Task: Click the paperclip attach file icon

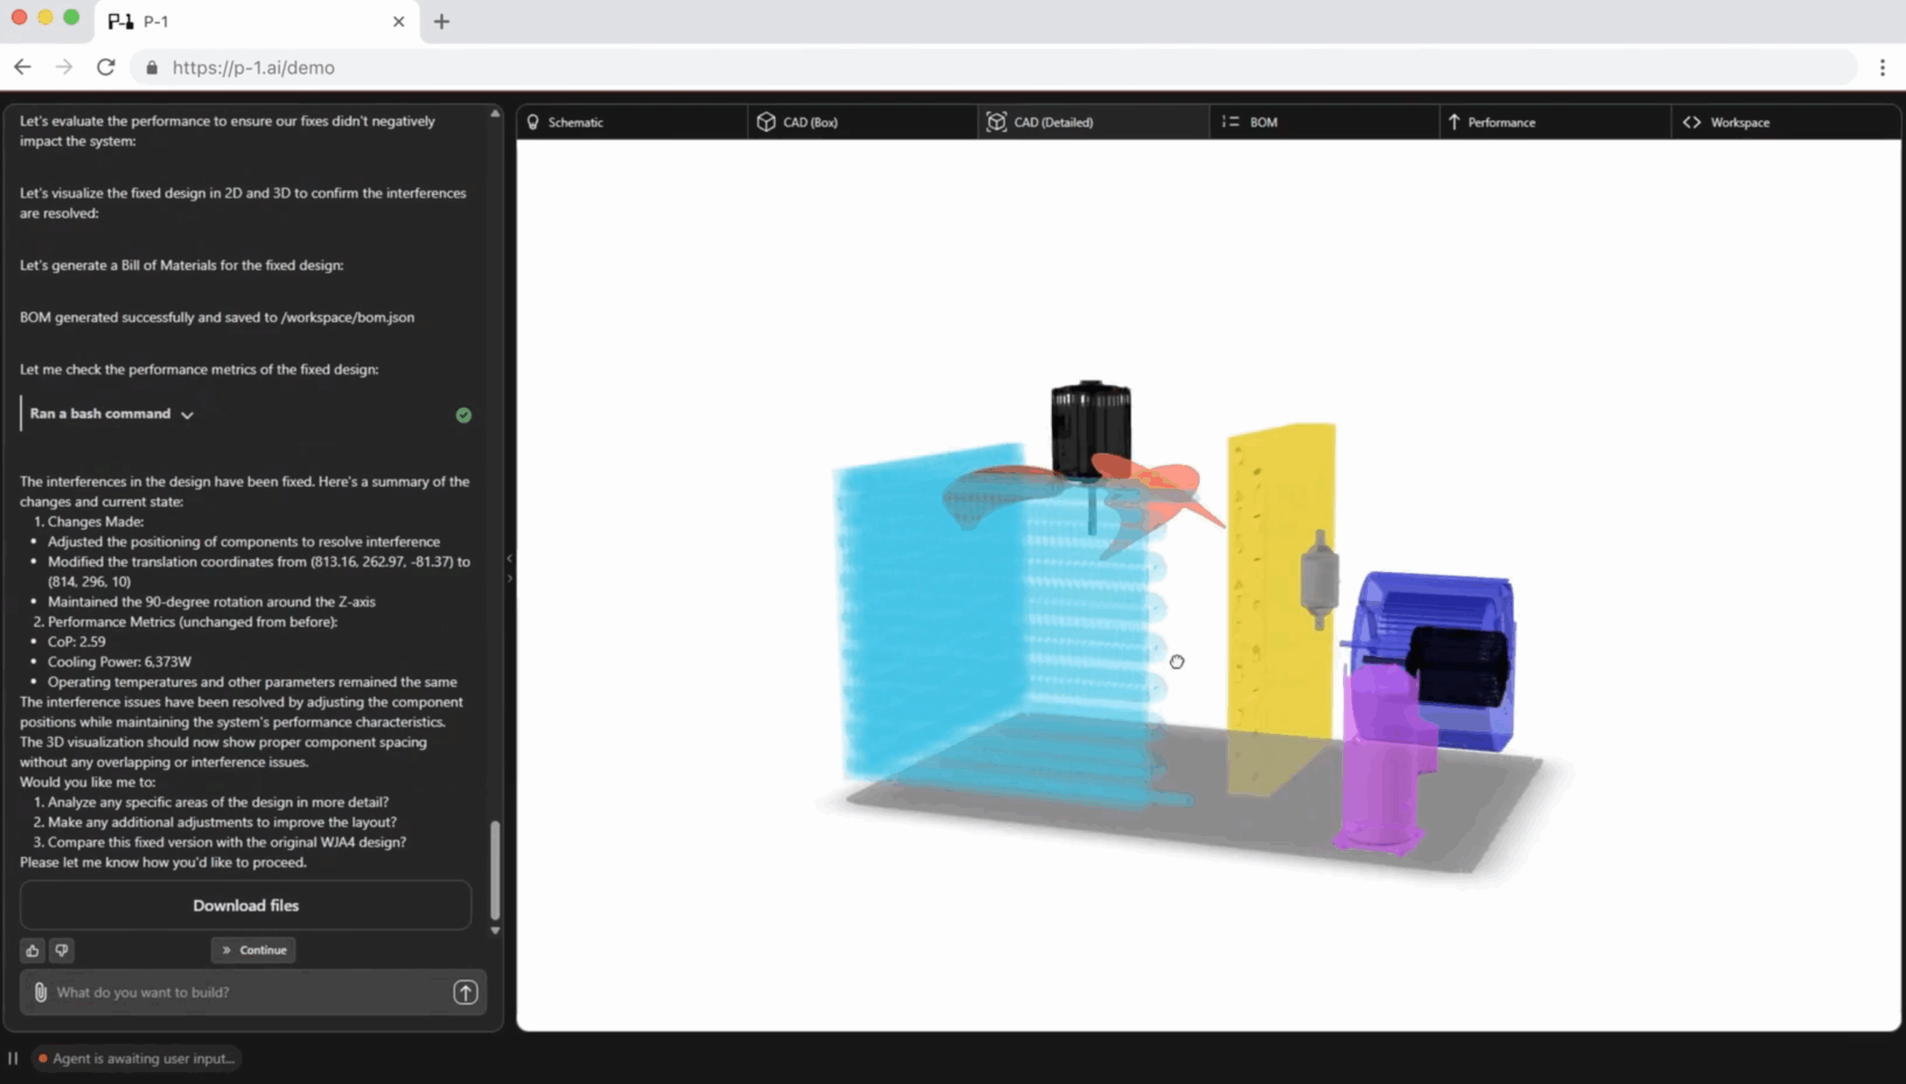Action: click(41, 992)
